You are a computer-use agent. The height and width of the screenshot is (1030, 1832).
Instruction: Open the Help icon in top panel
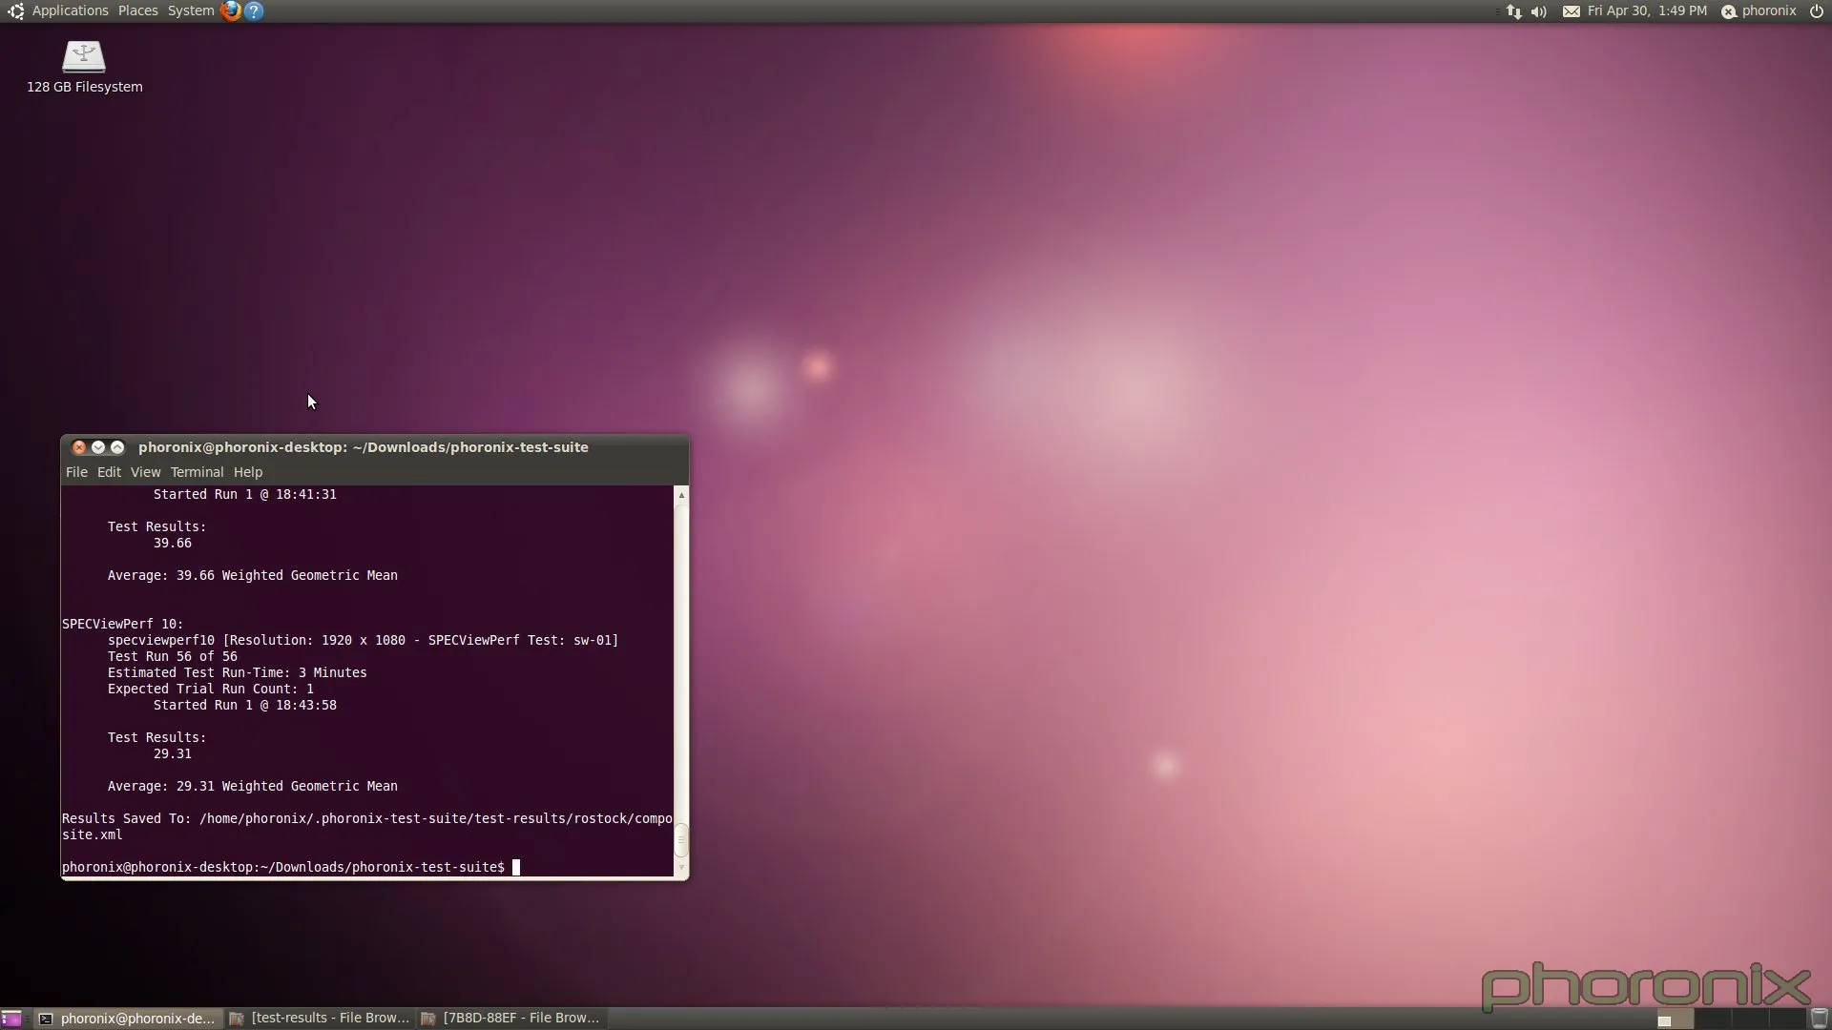[x=254, y=10]
